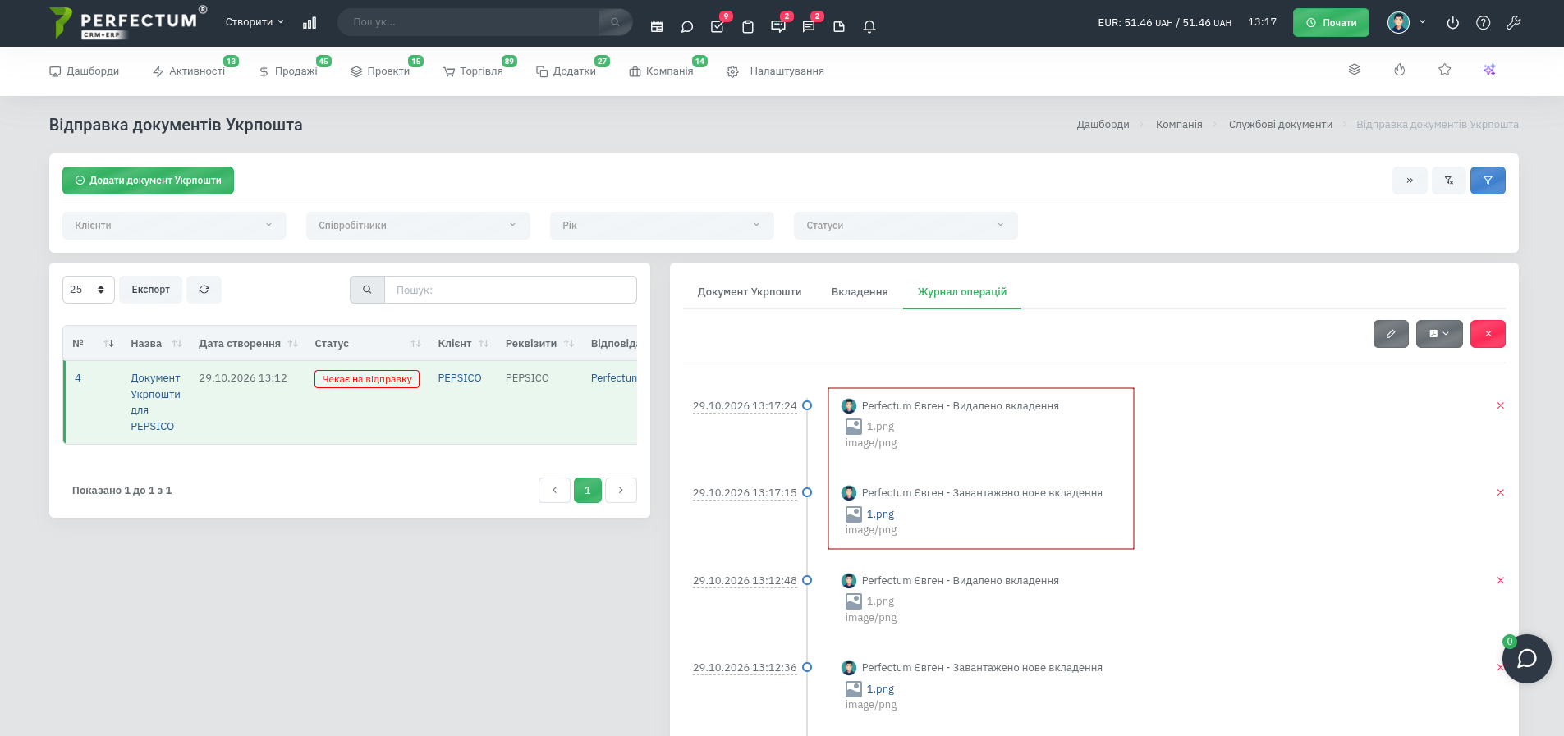Screen dimensions: 1564x736
Task: Open the 25 rows-per-page selector
Action: [x=88, y=290]
